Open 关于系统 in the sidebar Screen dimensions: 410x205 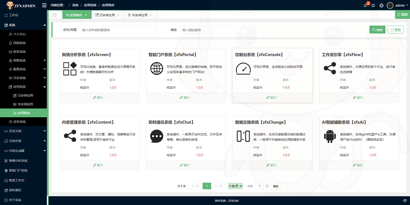coord(24,200)
